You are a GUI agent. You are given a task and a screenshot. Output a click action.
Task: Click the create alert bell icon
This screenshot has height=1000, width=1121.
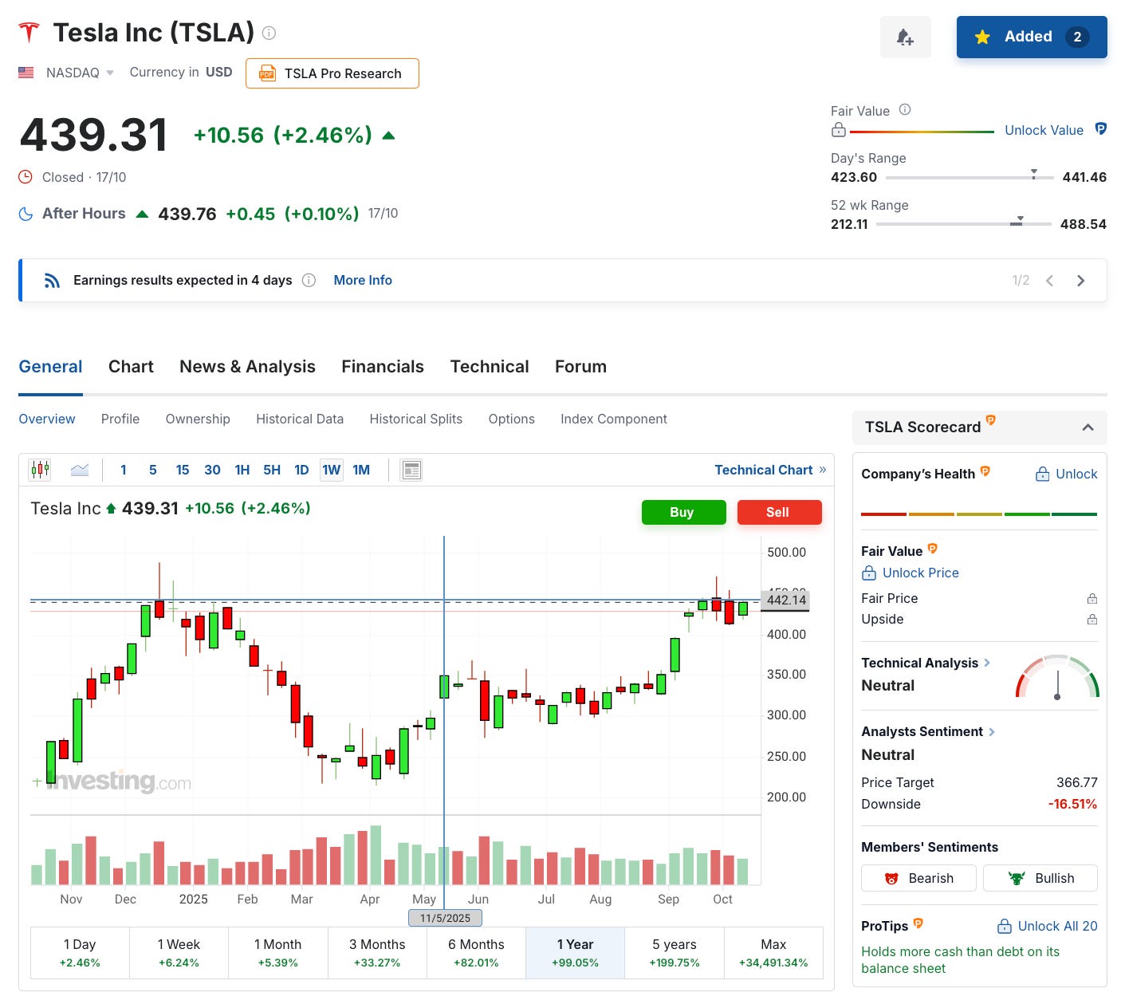[x=905, y=37]
